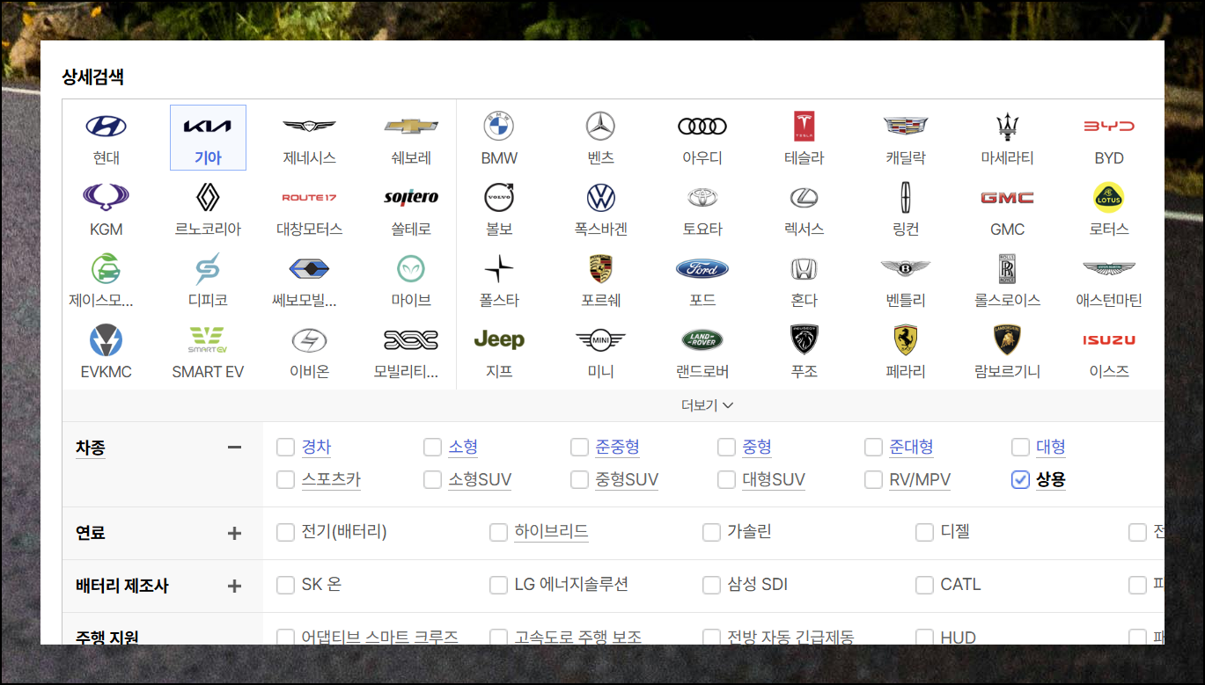Select the Polestar (폴스타) brand logo

click(499, 268)
